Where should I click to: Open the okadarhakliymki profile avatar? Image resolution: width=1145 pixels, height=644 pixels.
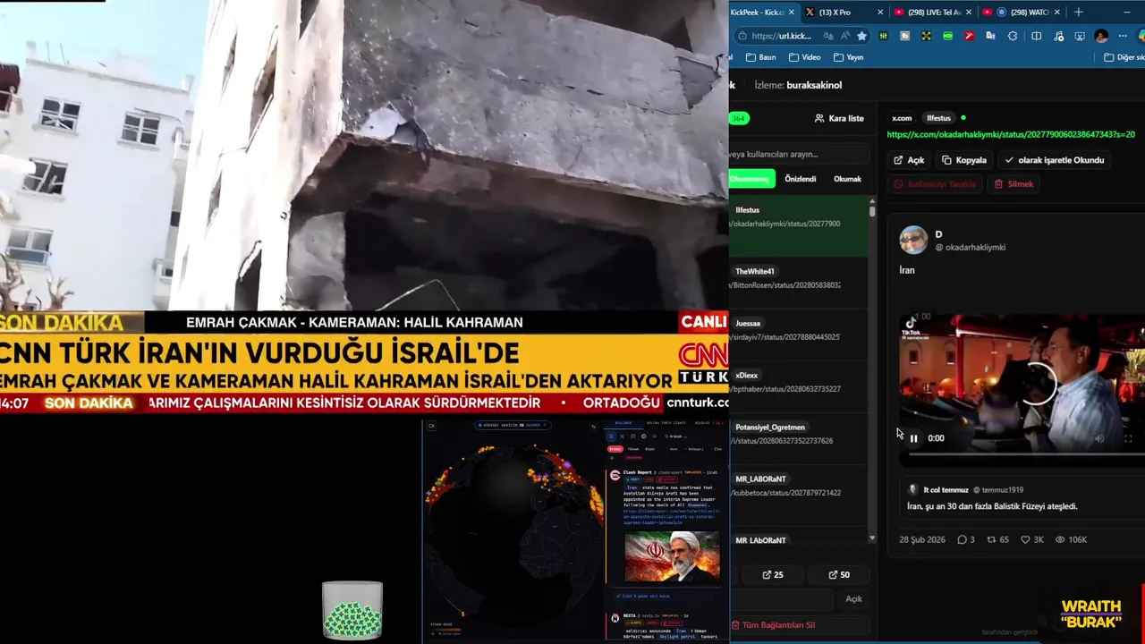pyautogui.click(x=913, y=240)
